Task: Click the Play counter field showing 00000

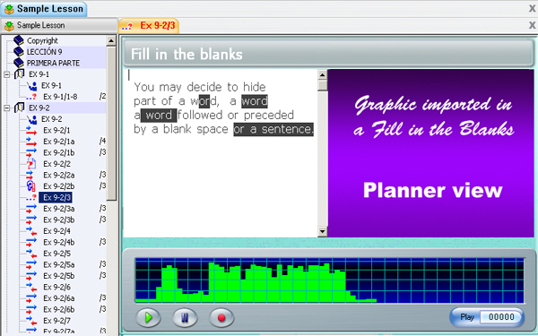Action: (x=501, y=317)
